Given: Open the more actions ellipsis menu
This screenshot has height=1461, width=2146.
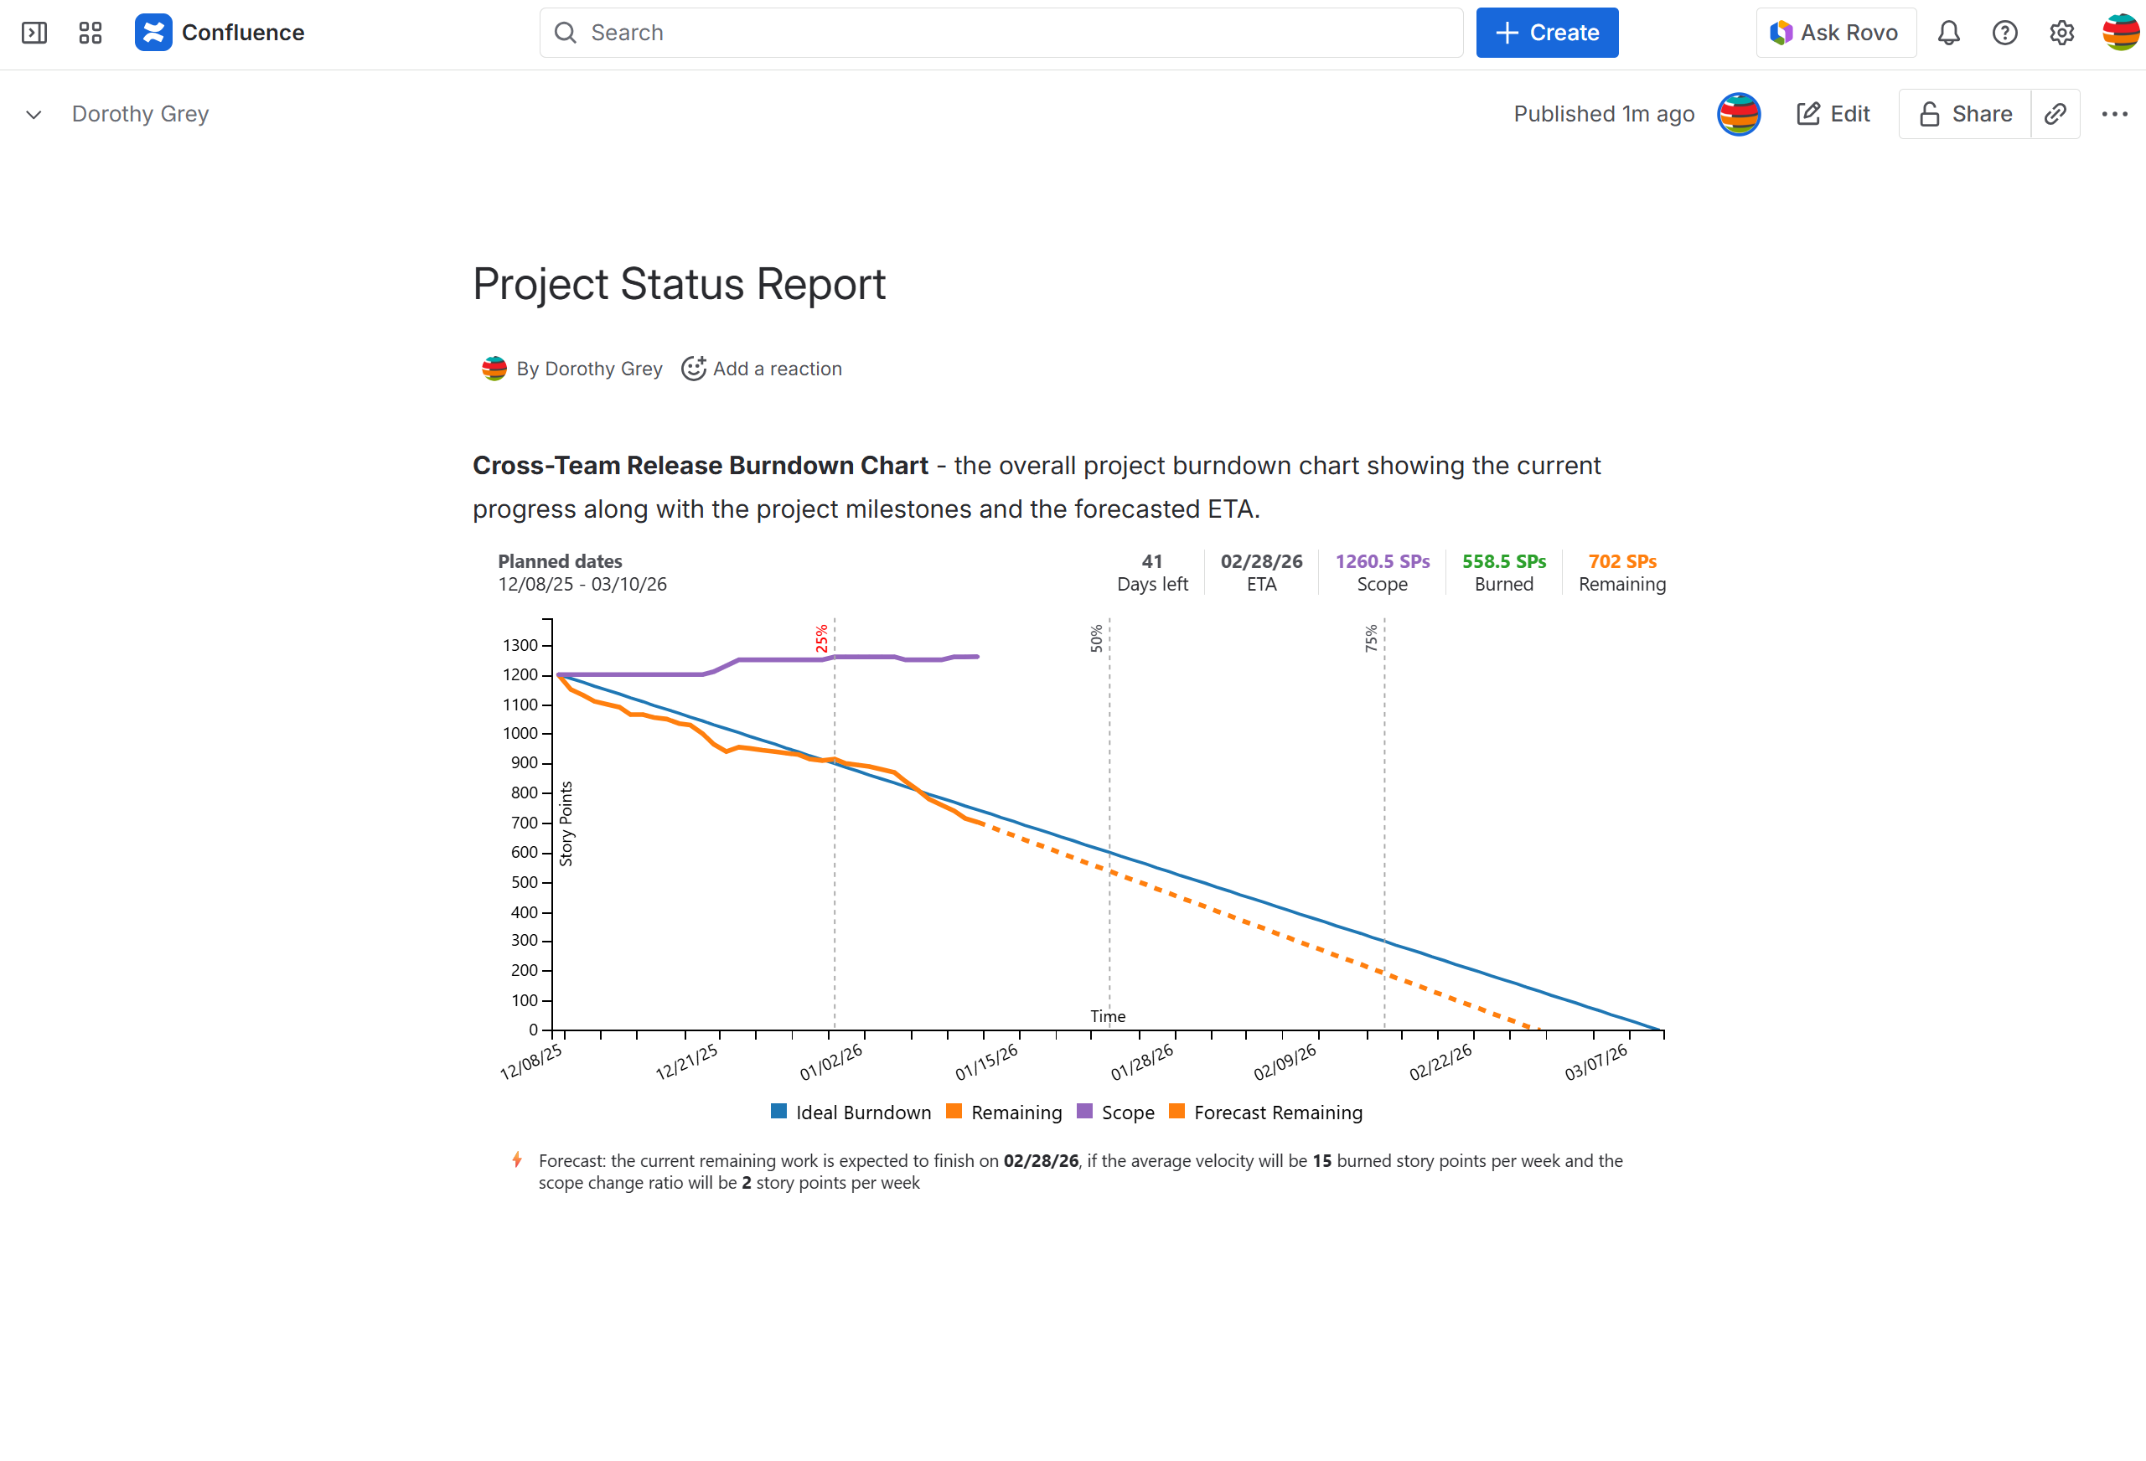Looking at the screenshot, I should pos(2113,114).
